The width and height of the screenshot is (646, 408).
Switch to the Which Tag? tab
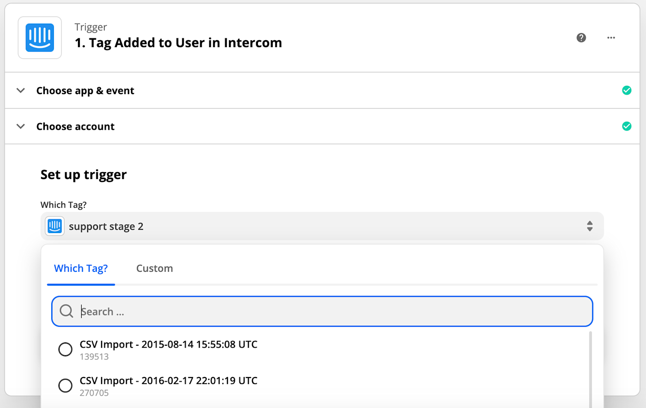pos(81,269)
